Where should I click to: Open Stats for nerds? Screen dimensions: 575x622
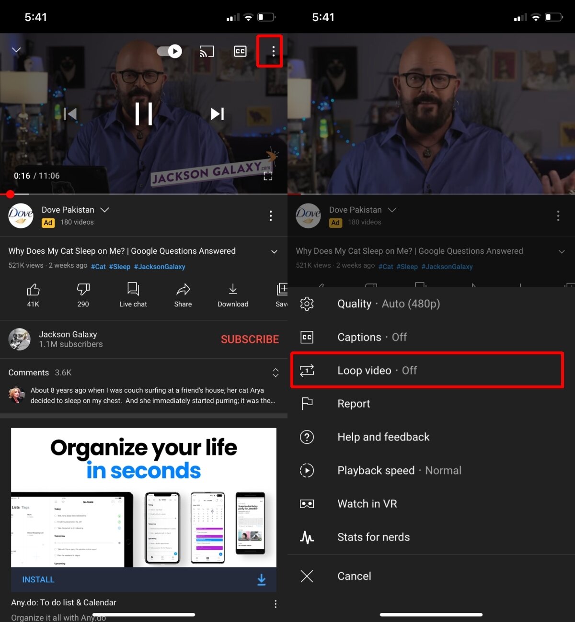point(373,537)
